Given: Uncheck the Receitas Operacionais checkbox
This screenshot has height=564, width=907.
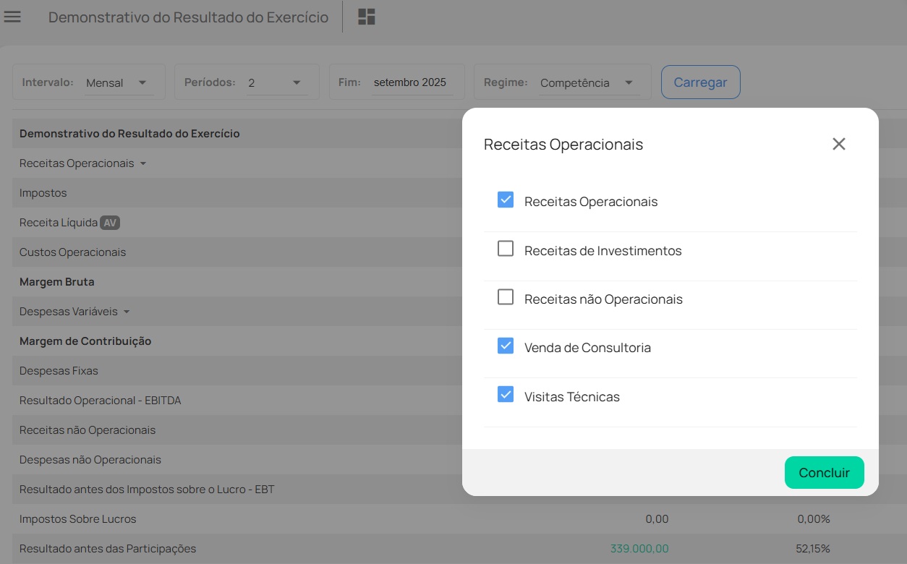Looking at the screenshot, I should pyautogui.click(x=506, y=200).
